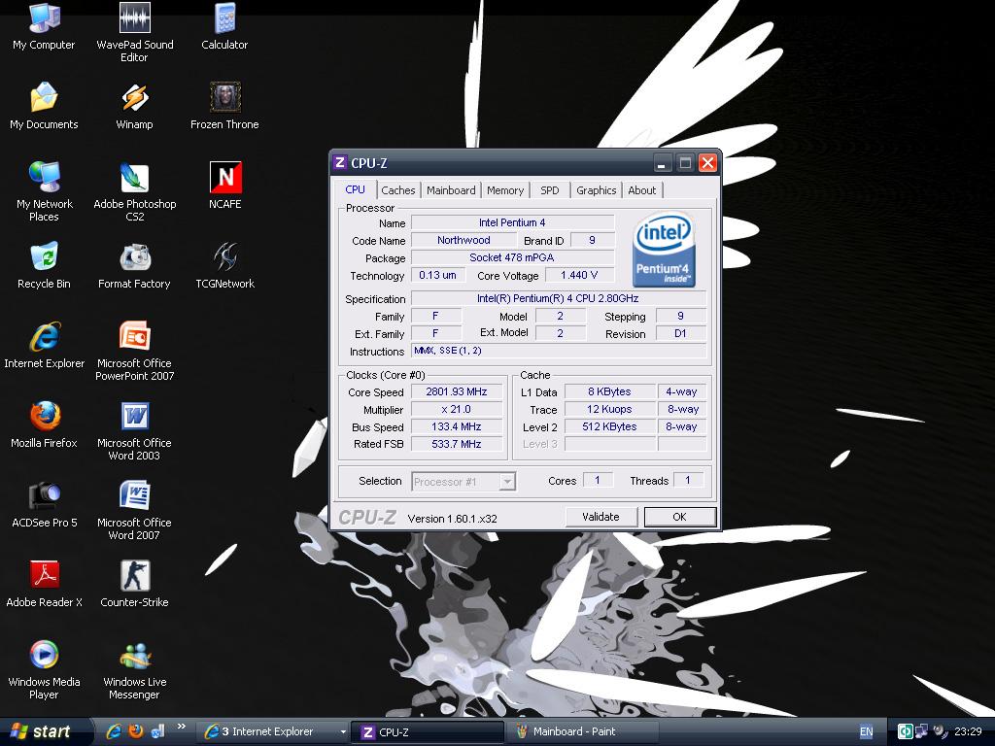Click the Revision value D1

pyautogui.click(x=681, y=334)
